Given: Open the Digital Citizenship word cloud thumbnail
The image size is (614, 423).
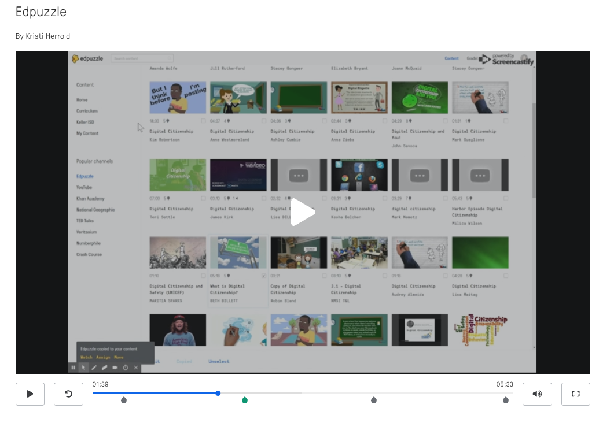Looking at the screenshot, I should click(480, 330).
